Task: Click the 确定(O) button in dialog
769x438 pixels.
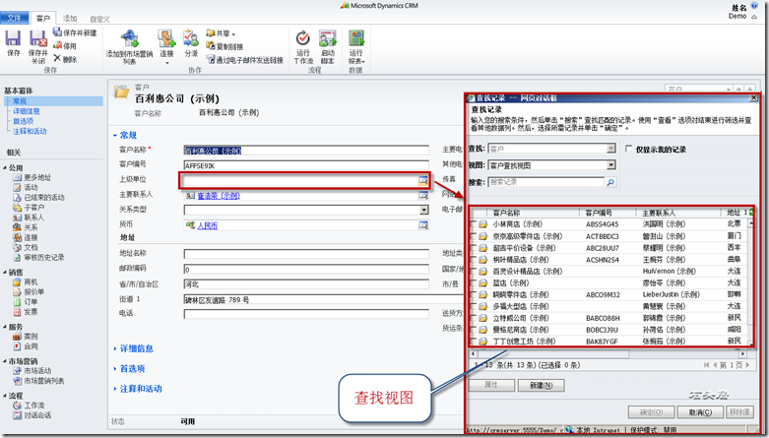Action: 651,412
